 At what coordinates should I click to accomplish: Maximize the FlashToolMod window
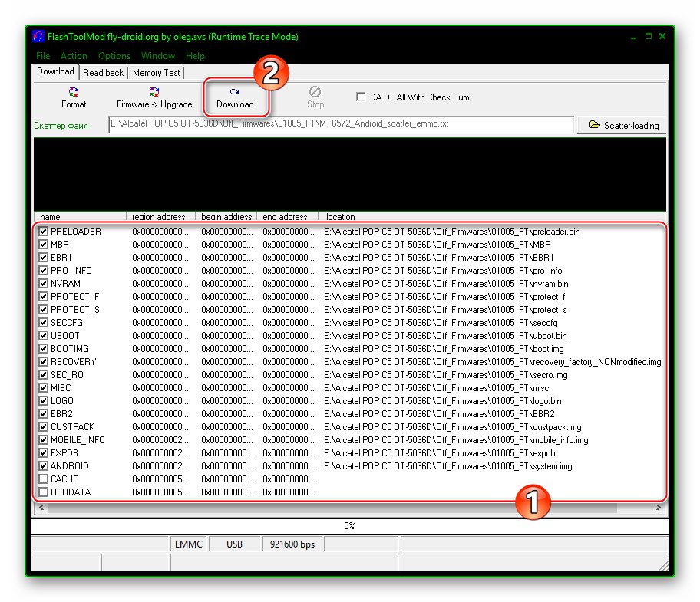click(x=649, y=36)
